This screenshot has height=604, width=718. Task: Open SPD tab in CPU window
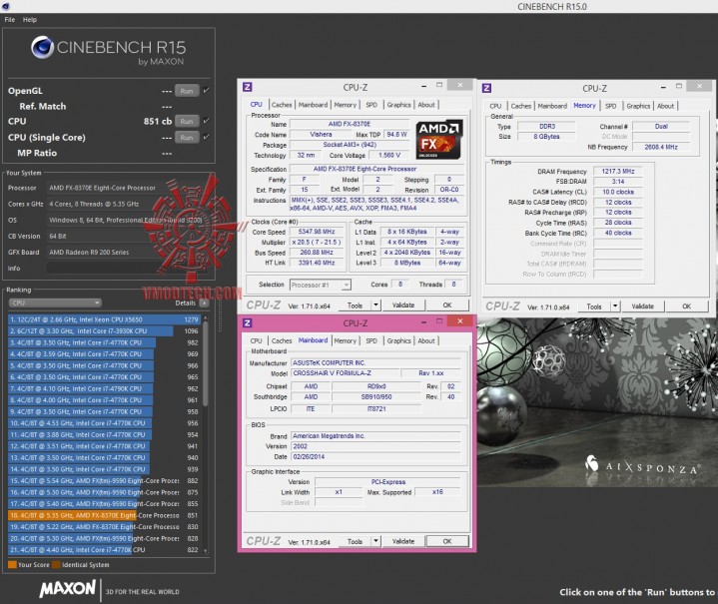(371, 105)
